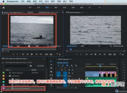Open Program monitor zoom level dropdown

pos(86,46)
